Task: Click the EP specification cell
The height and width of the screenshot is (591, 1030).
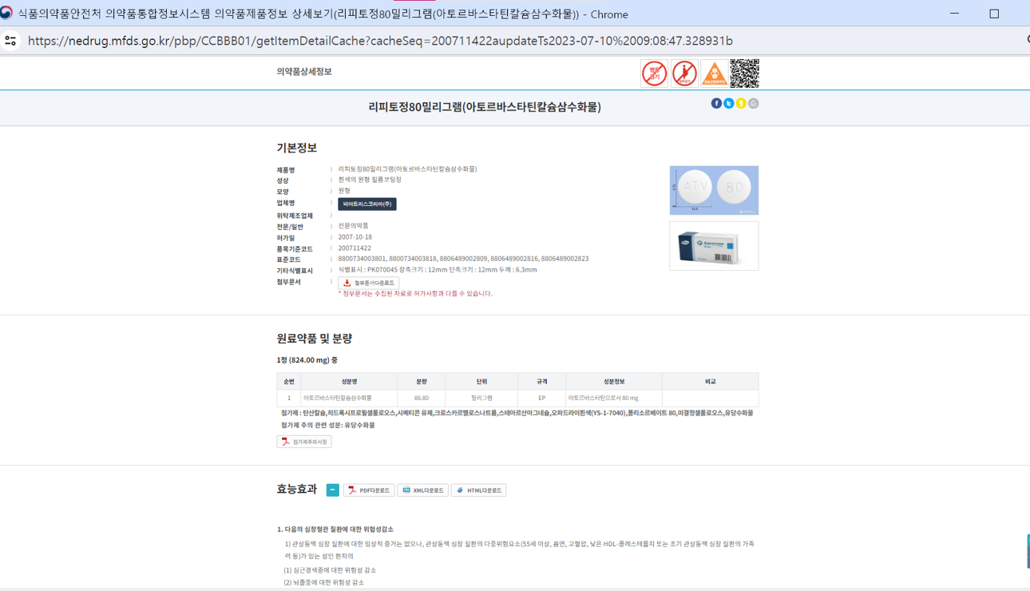Action: click(x=542, y=398)
